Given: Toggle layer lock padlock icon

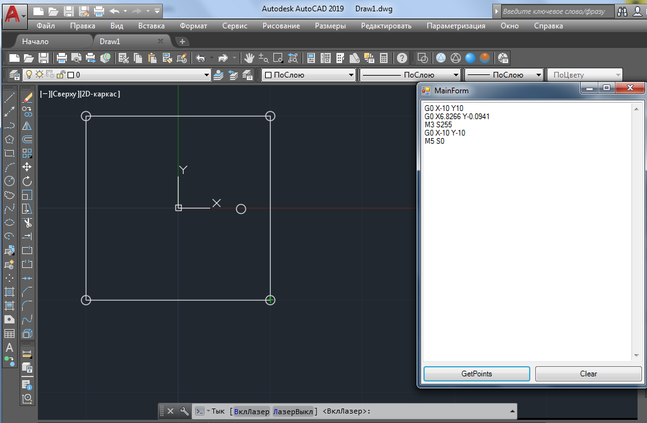Looking at the screenshot, I should (x=61, y=74).
